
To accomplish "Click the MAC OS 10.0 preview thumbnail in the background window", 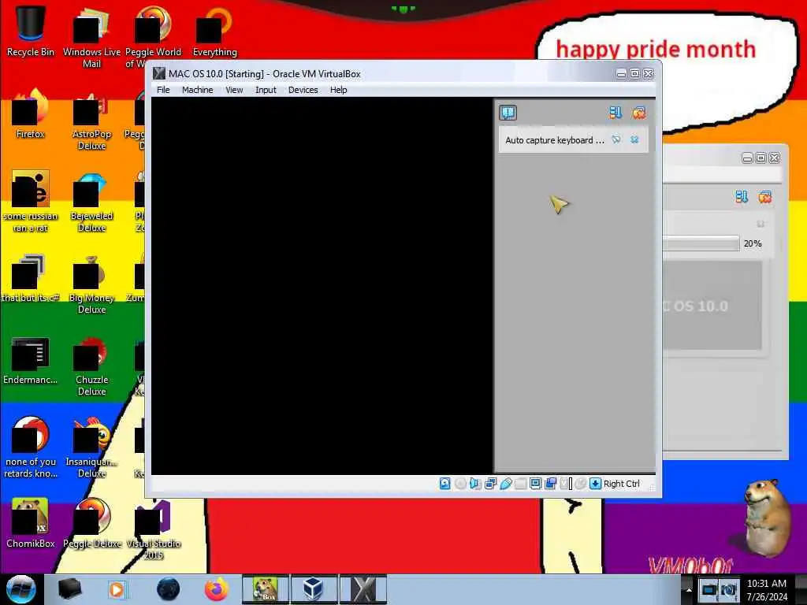I will click(x=712, y=306).
